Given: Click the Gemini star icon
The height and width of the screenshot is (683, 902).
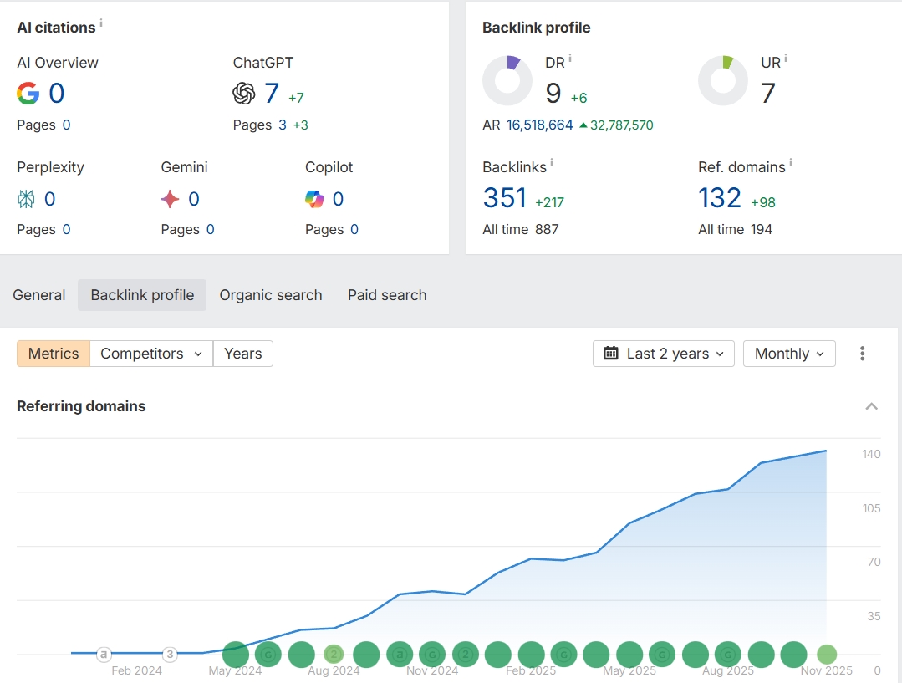Looking at the screenshot, I should (x=171, y=199).
